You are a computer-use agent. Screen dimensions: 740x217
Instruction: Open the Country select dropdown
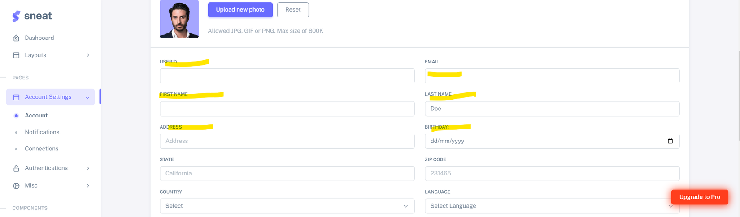[287, 206]
